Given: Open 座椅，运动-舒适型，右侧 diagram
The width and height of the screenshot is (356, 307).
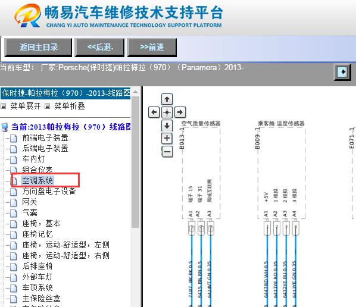Looking at the screenshot, I should pos(66,255).
